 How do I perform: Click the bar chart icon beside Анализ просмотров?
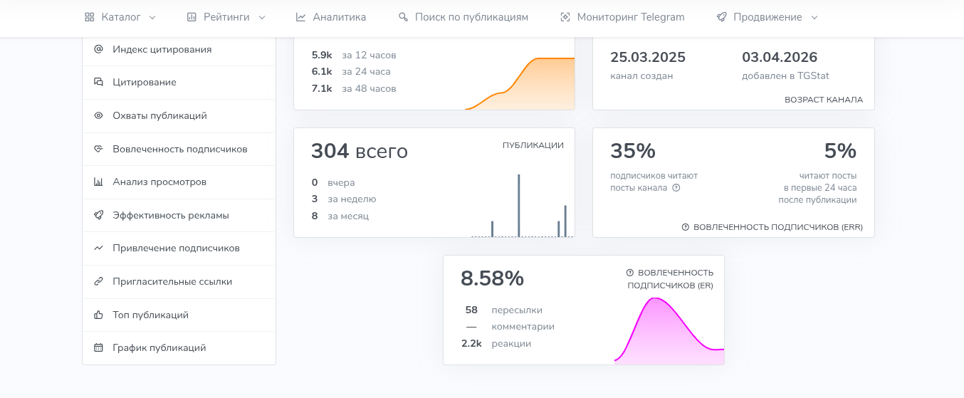[99, 182]
